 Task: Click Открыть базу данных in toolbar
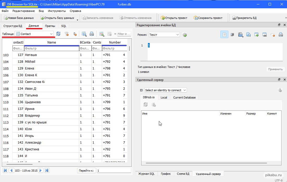(x=57, y=18)
